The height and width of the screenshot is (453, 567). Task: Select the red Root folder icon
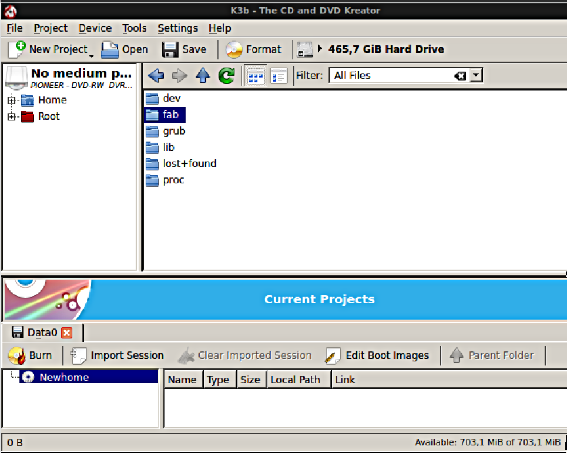click(28, 116)
